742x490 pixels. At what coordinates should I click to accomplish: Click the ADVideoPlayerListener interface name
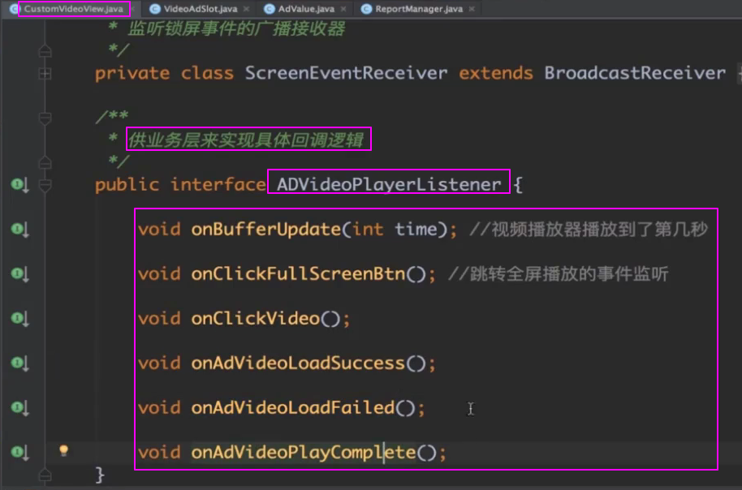(x=389, y=184)
